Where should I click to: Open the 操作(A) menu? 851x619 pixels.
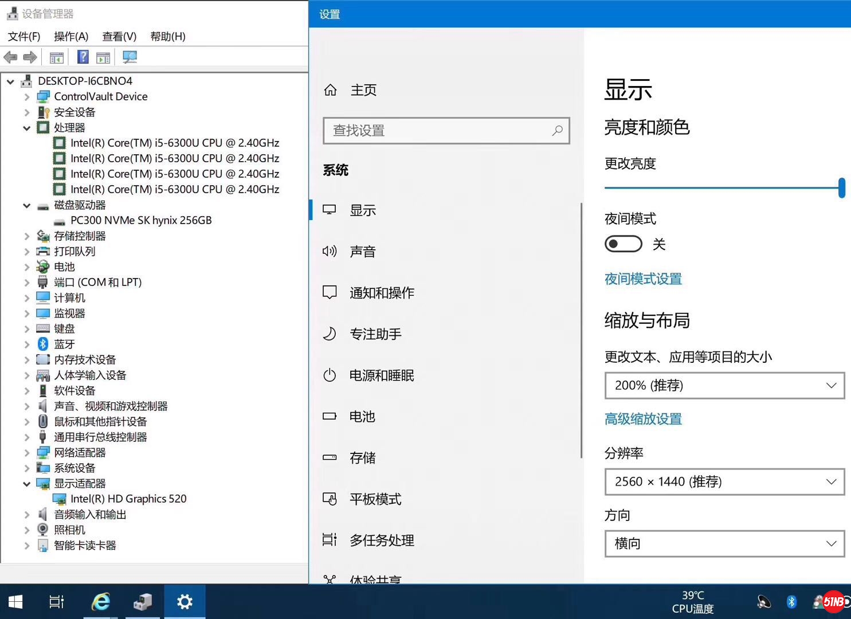[71, 37]
